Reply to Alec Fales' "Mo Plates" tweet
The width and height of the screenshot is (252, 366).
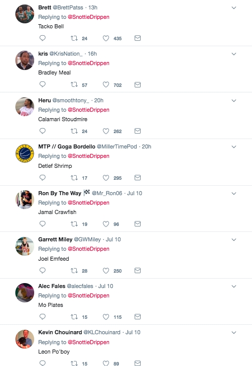point(43,317)
